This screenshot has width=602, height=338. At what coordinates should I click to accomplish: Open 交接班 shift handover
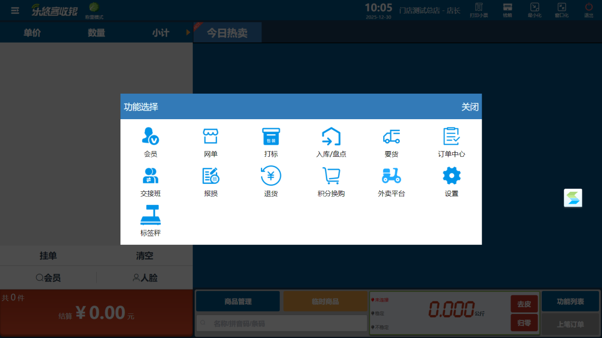click(150, 181)
